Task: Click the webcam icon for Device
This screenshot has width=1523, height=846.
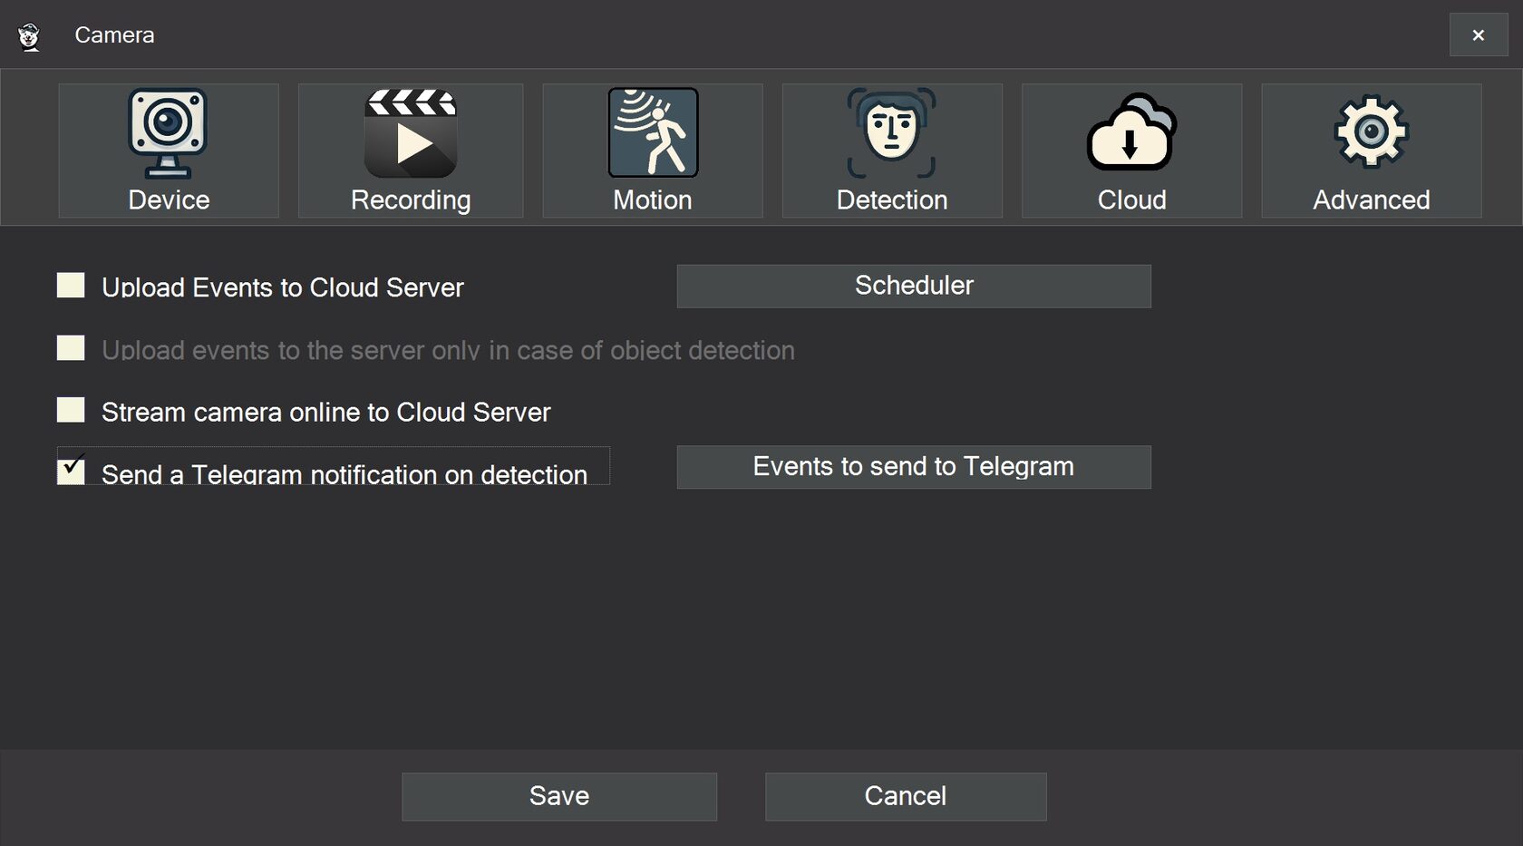Action: coord(168,132)
